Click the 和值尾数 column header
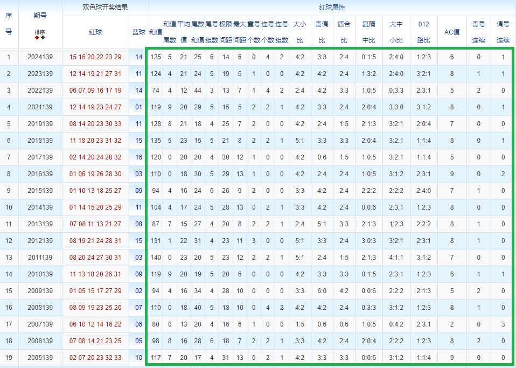This screenshot has width=516, height=368. pyautogui.click(x=170, y=32)
